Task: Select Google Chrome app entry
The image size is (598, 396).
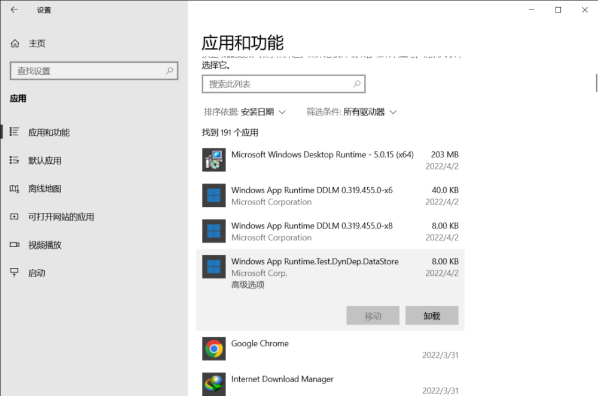Action: coord(330,349)
